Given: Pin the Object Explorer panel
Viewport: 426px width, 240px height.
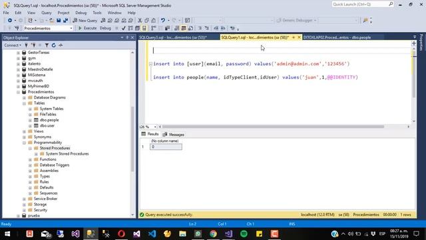Looking at the screenshot, I should 127,37.
